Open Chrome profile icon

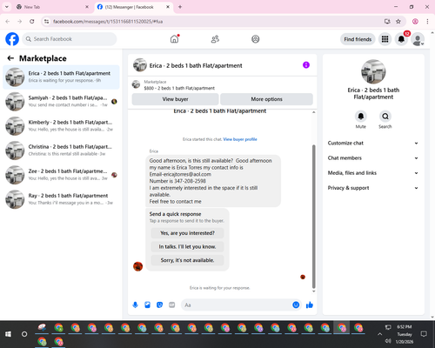(x=415, y=22)
